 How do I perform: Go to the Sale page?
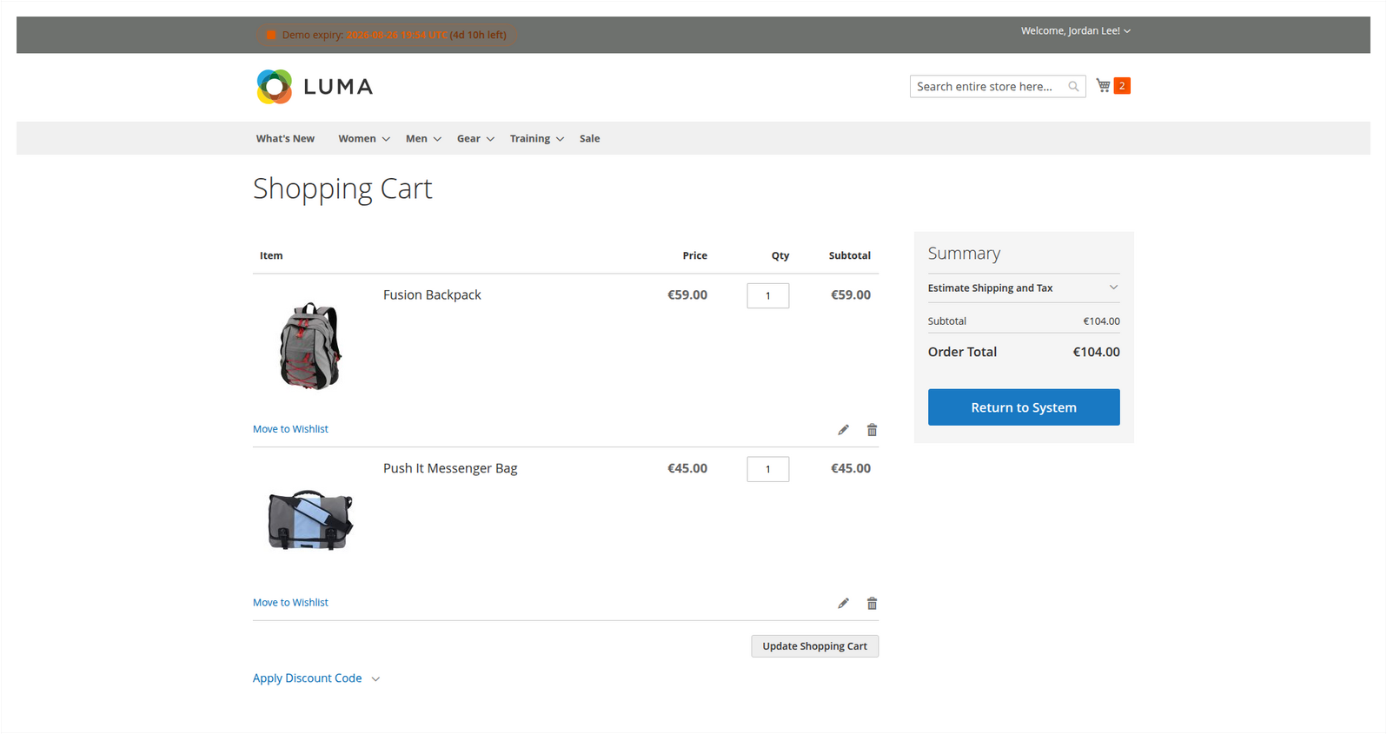590,139
